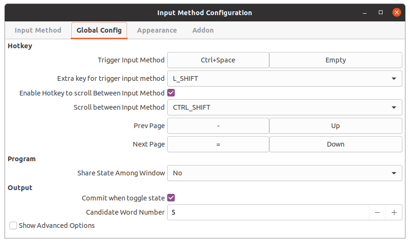This screenshot has height=243, width=410.
Task: Open the Appearance tab
Action: (157, 30)
